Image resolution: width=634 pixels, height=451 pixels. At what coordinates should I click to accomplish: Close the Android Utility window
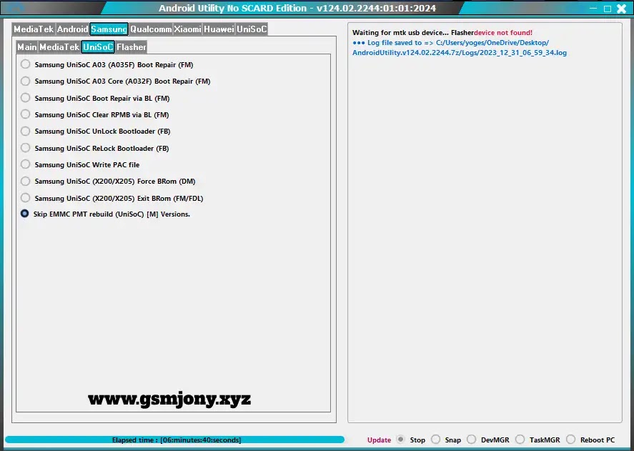(x=622, y=9)
